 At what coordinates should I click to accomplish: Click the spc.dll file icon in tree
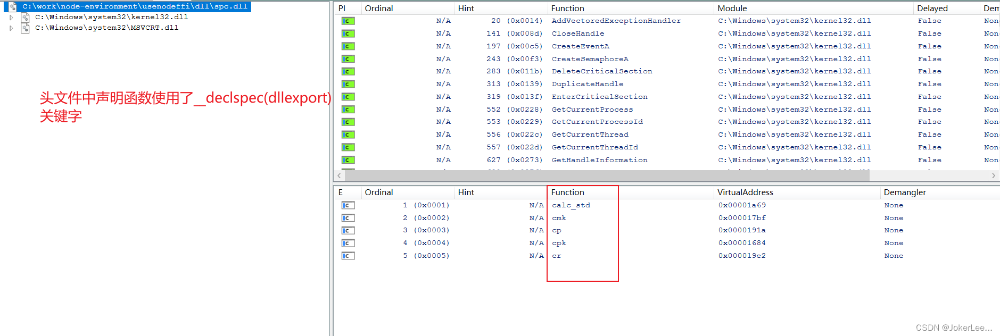[x=13, y=6]
